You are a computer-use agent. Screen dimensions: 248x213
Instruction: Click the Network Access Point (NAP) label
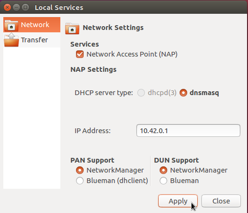(x=132, y=54)
